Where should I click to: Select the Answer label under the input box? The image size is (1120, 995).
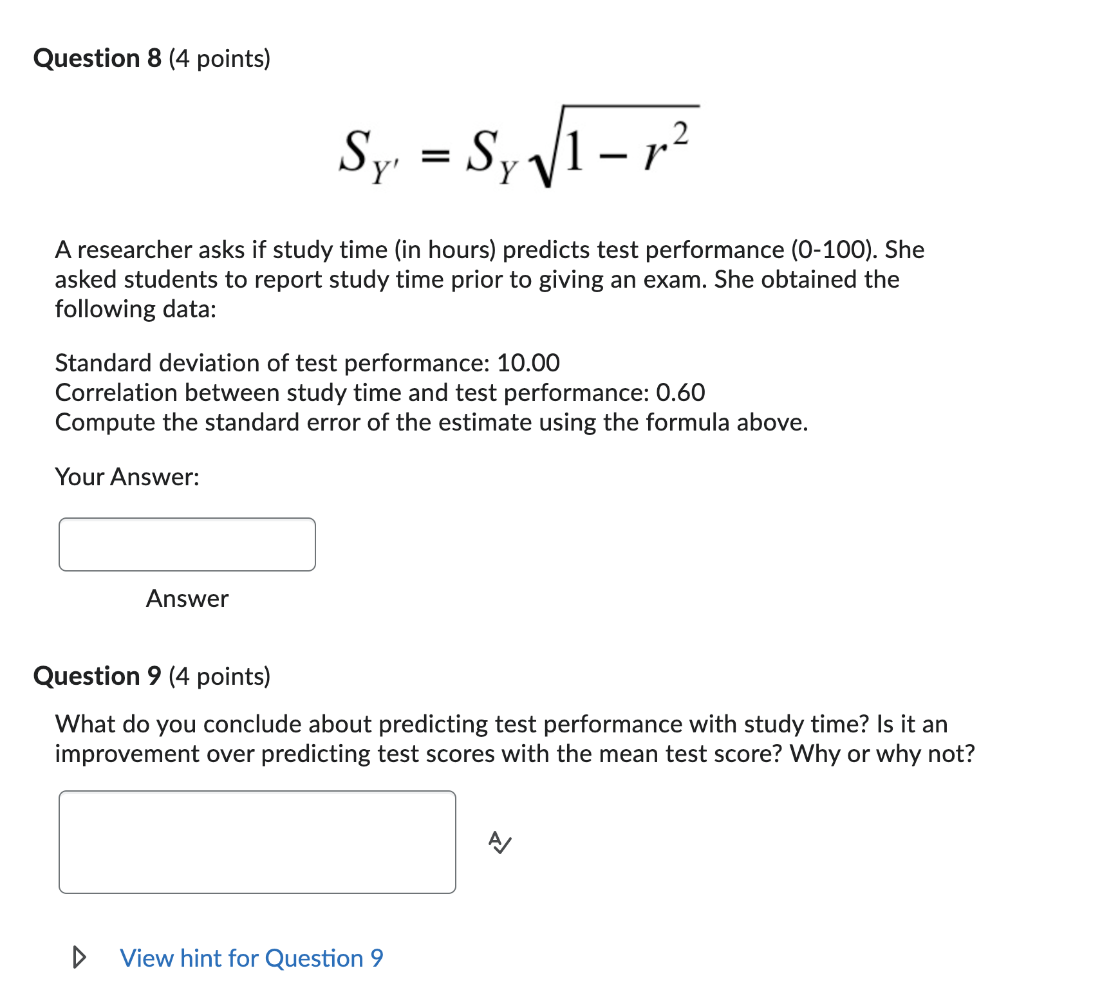(x=187, y=599)
